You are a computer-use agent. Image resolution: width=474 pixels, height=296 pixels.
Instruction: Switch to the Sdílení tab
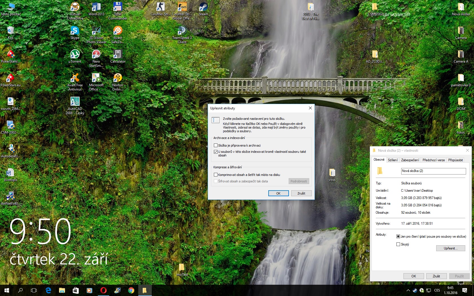pos(392,160)
